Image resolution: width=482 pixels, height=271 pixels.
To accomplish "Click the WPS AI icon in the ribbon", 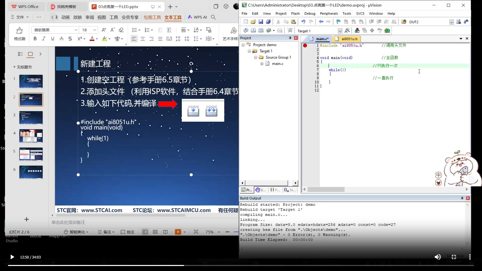I will click(x=190, y=17).
